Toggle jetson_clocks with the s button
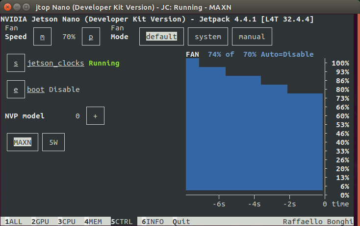The width and height of the screenshot is (360, 226). click(x=16, y=63)
